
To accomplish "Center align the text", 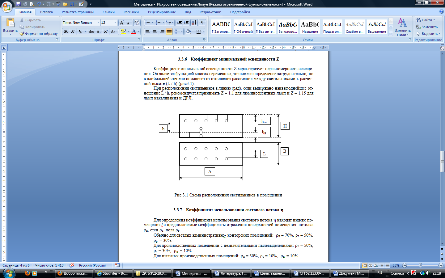I will (x=155, y=32).
